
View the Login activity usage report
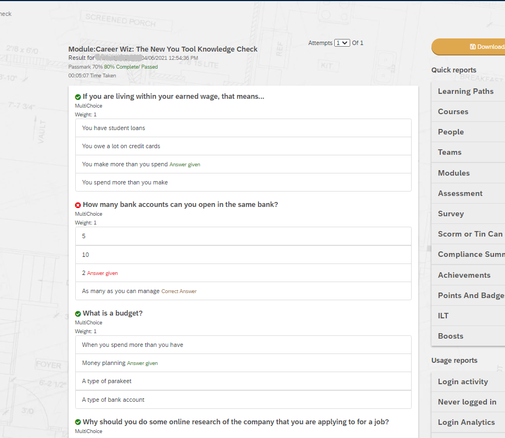point(463,381)
